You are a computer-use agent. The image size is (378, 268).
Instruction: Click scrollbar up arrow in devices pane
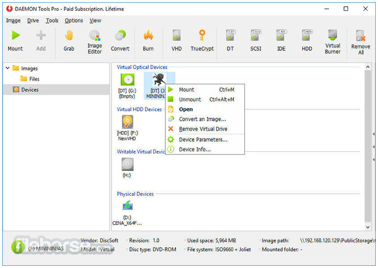(x=368, y=67)
